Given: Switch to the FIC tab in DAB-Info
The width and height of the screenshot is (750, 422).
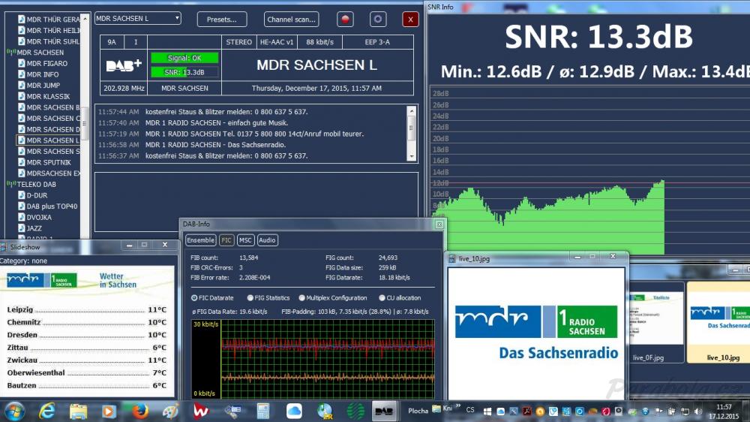Looking at the screenshot, I should [226, 240].
